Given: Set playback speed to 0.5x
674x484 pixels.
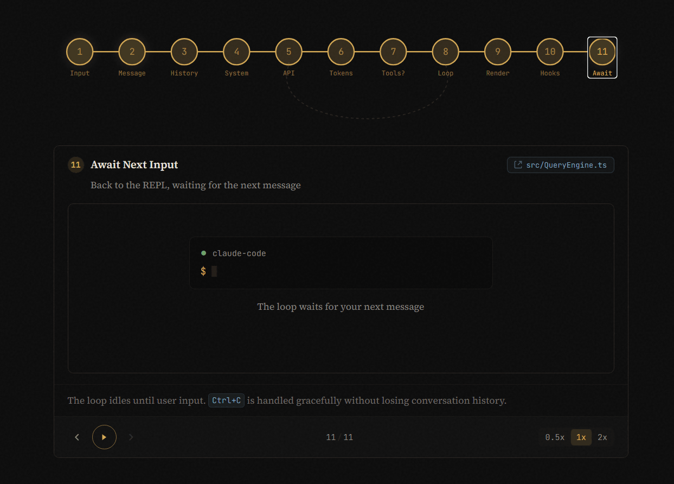Looking at the screenshot, I should (555, 437).
